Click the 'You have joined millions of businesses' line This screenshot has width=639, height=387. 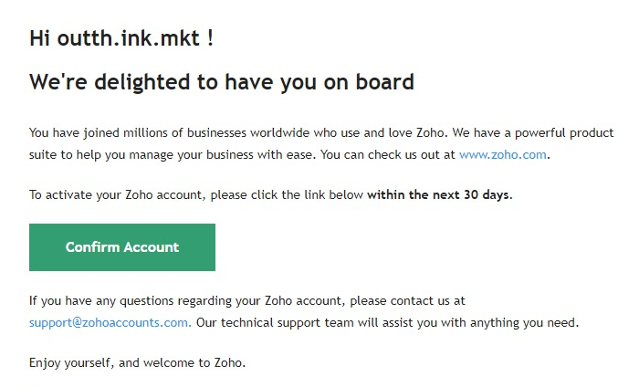321,132
